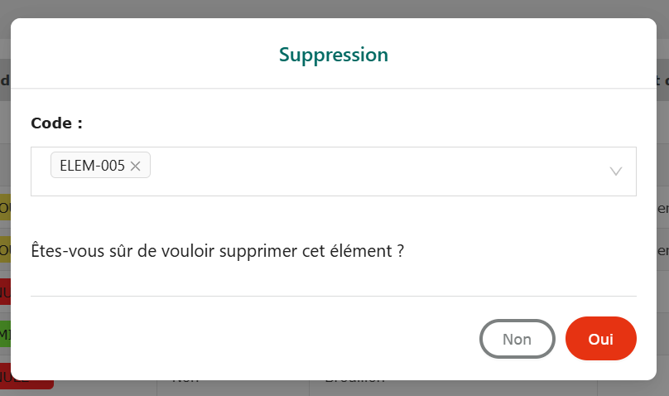Click the "Code :" field label
This screenshot has width=669, height=396.
coord(56,123)
